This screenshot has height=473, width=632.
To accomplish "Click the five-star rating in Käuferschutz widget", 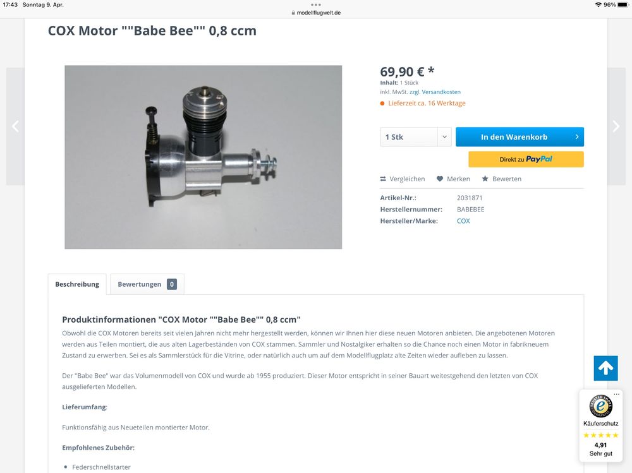I will [600, 435].
